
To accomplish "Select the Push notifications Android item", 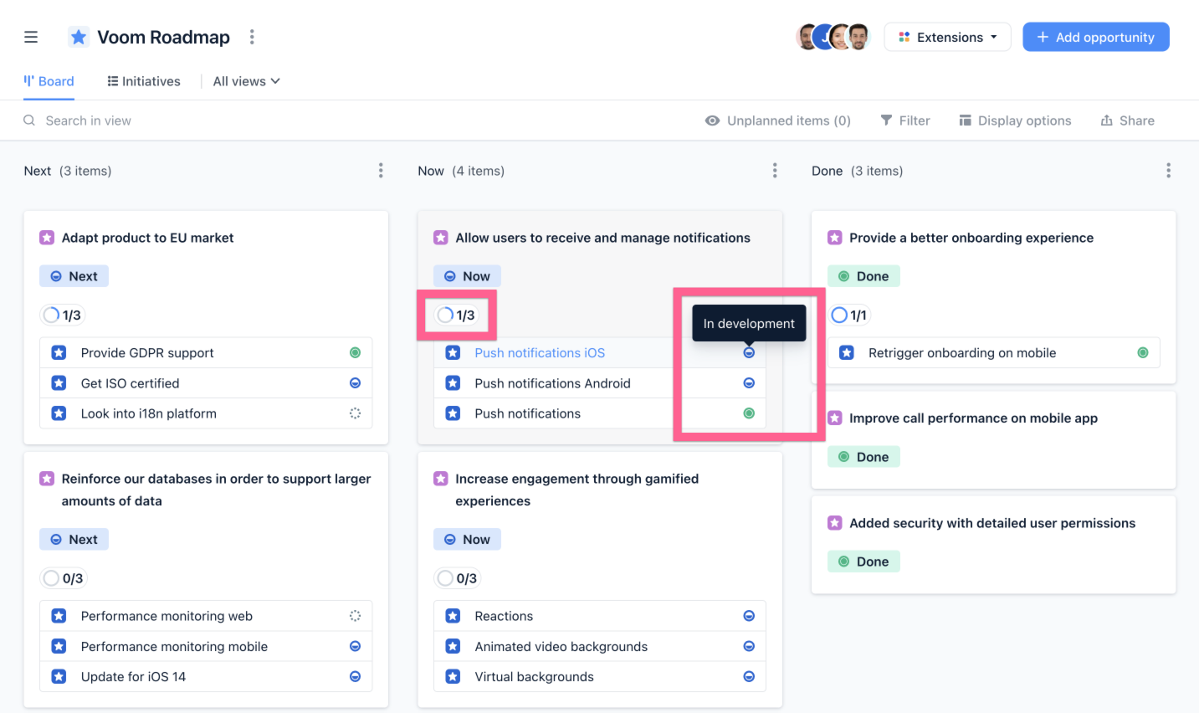I will click(552, 383).
